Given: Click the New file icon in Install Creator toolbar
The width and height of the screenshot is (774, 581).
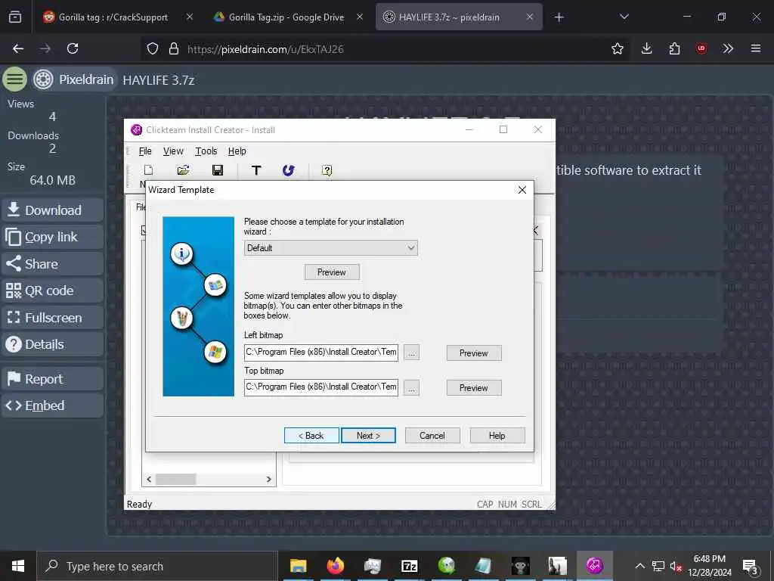Looking at the screenshot, I should click(x=148, y=170).
